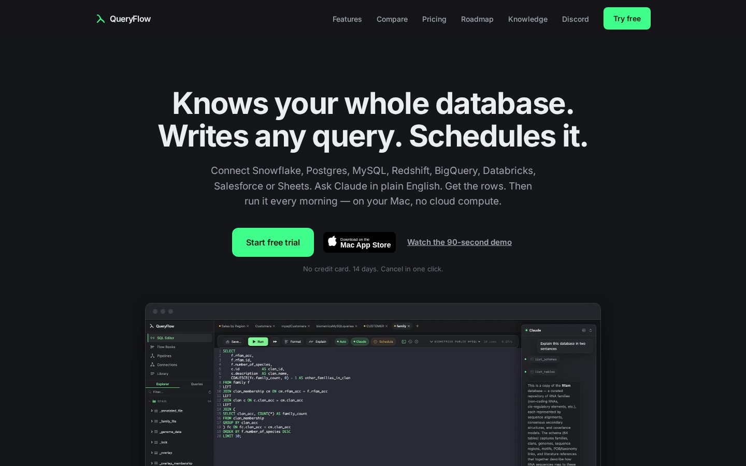Close the CUSTOMER tab
The image size is (746, 466).
[x=386, y=326]
